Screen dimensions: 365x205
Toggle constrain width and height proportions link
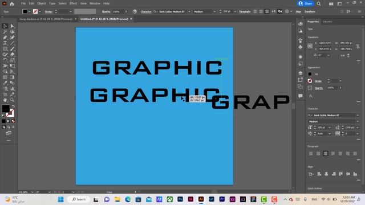pyautogui.click(x=358, y=46)
